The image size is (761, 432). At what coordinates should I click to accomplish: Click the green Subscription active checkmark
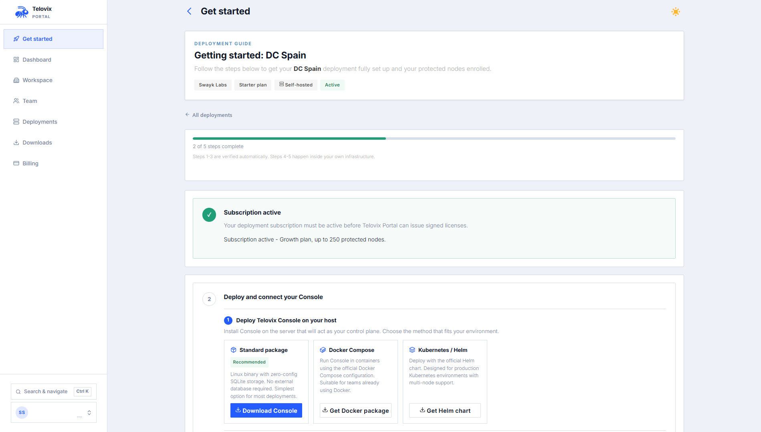(209, 215)
